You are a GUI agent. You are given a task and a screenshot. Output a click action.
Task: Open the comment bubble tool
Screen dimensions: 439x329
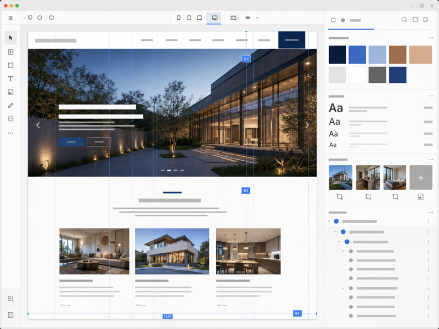[10, 118]
